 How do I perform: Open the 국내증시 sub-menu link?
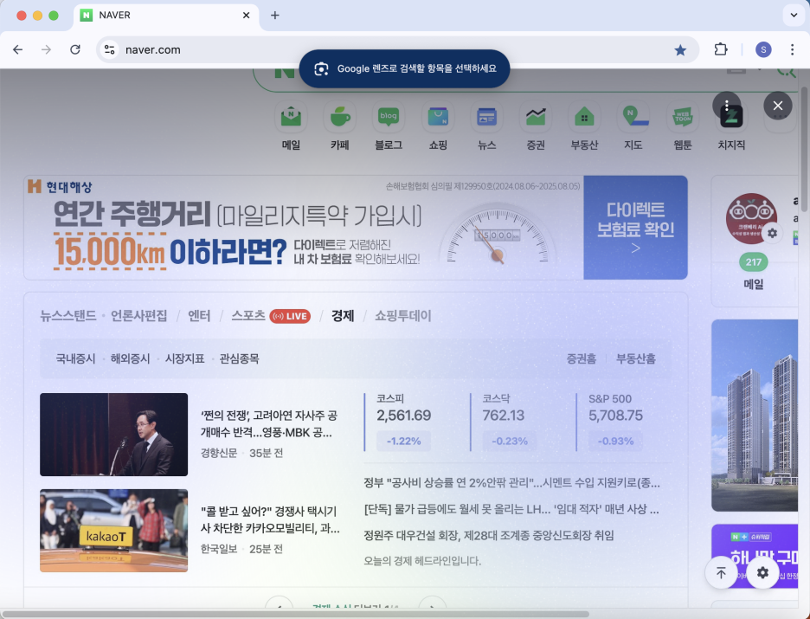[75, 358]
